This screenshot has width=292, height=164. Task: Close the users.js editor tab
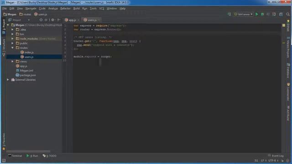99,20
